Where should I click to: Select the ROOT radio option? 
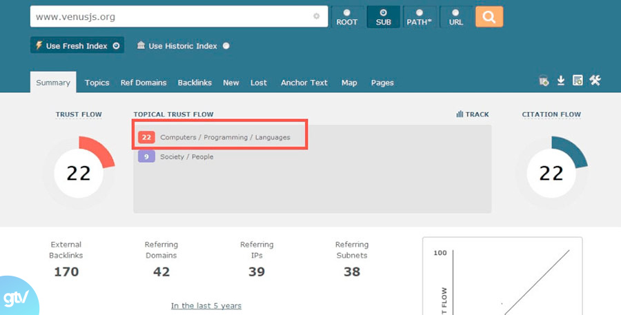pyautogui.click(x=347, y=17)
